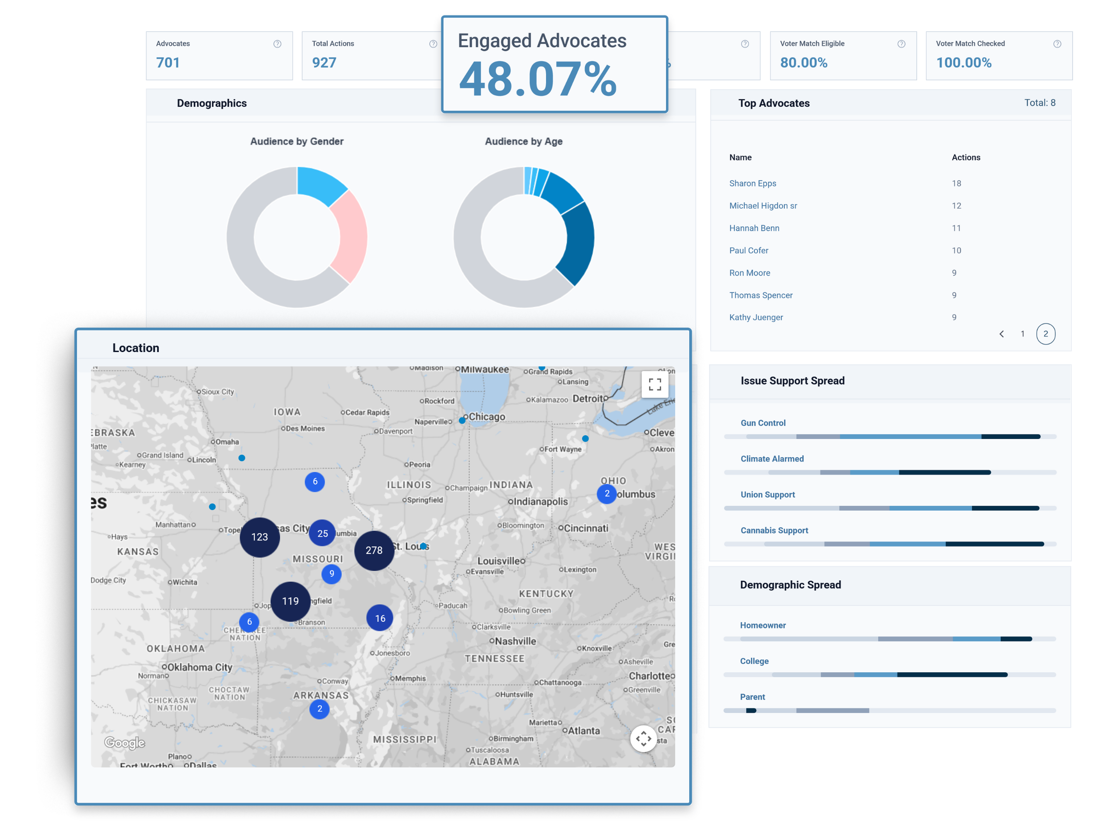
Task: Click the 123 cluster marker near Kansas City
Action: pyautogui.click(x=259, y=537)
